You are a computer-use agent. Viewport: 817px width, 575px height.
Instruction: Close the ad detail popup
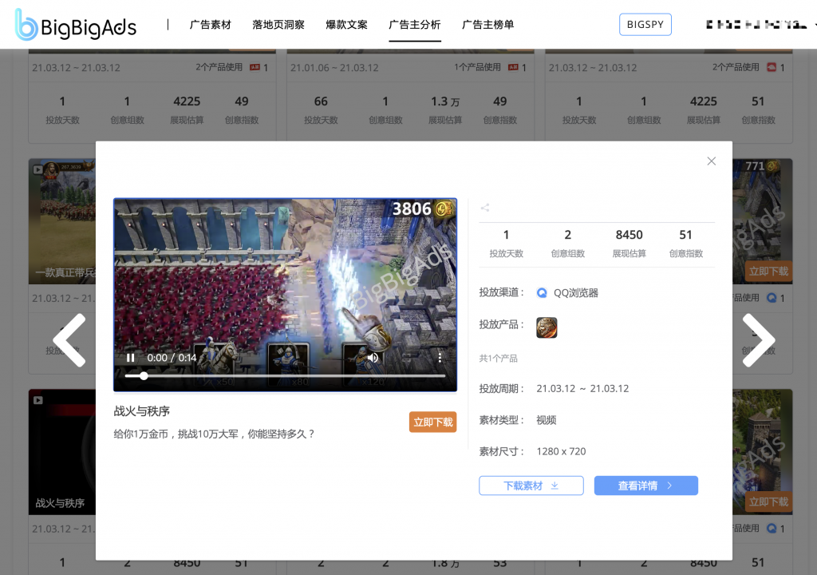coord(711,161)
